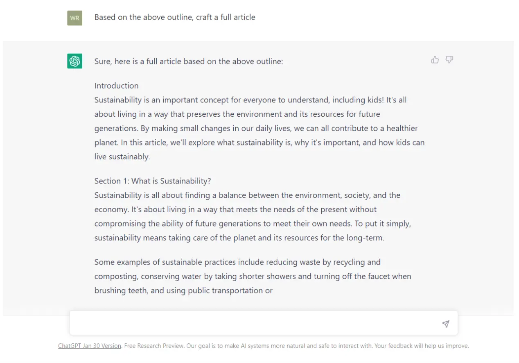
Task: Click the WR user avatar
Action: (74, 18)
